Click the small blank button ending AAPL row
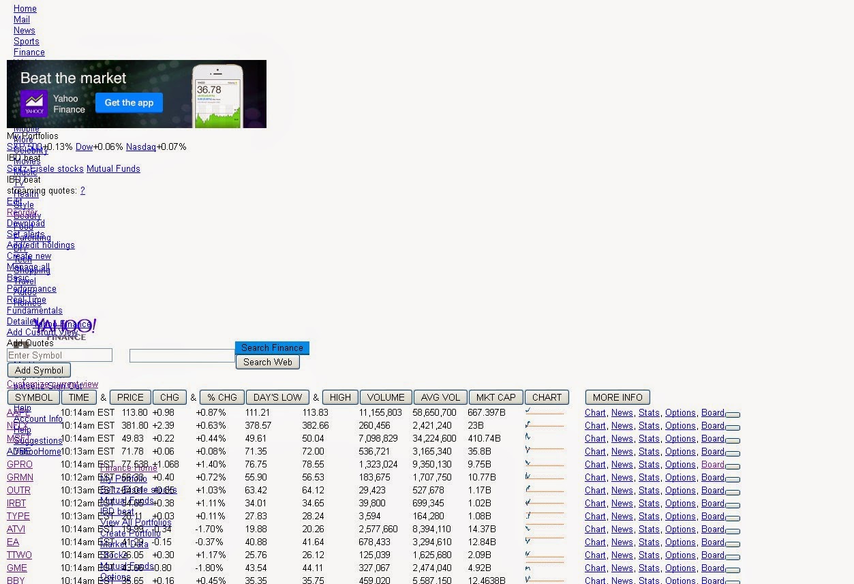Screen dimensions: 854x584 [x=733, y=414]
